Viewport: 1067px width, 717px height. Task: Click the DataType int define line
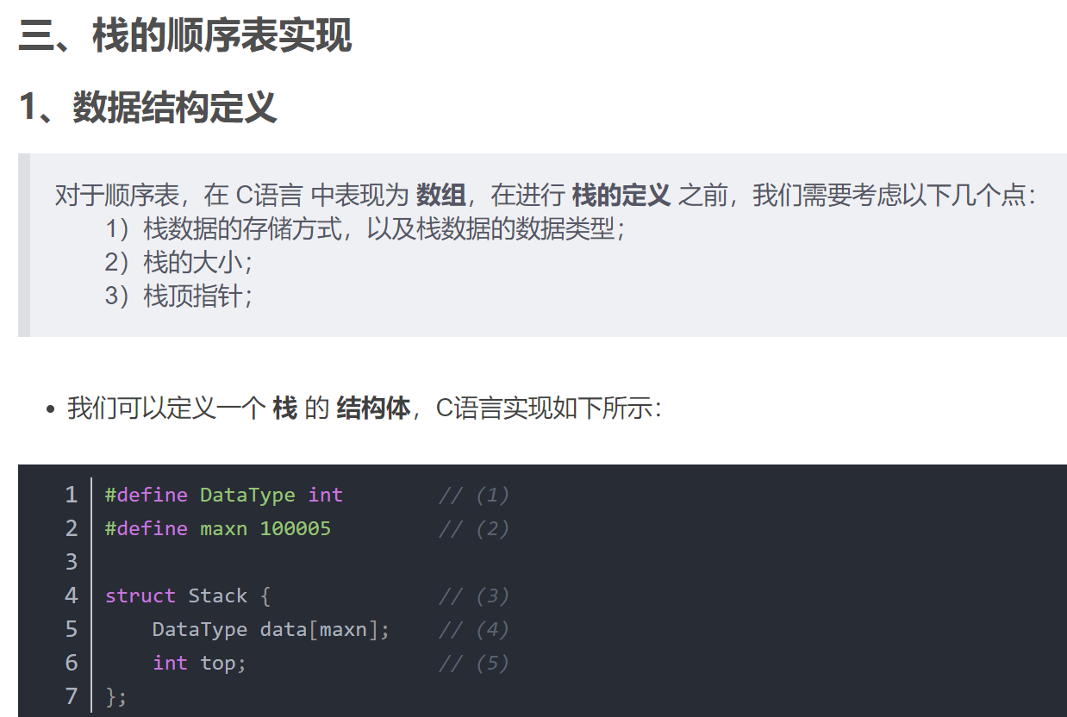click(224, 495)
